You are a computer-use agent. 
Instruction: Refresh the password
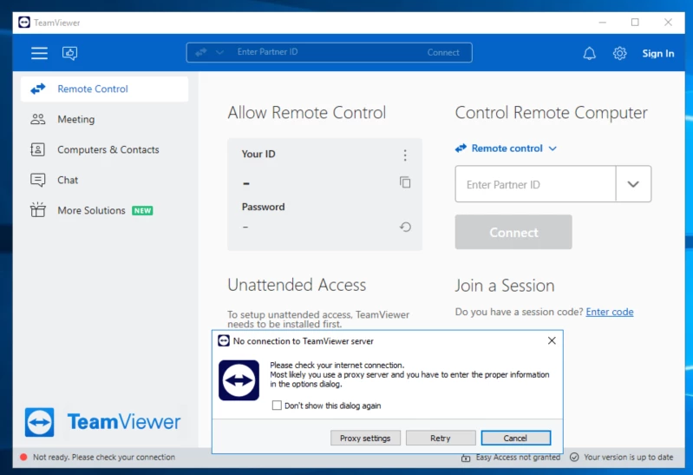point(405,228)
